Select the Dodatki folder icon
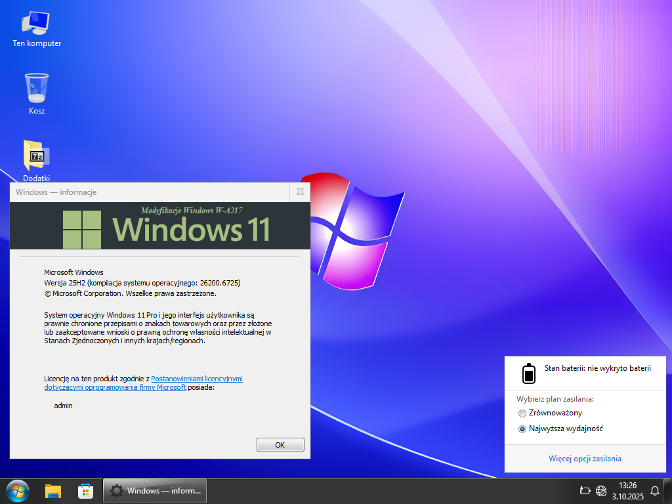Image resolution: width=672 pixels, height=504 pixels. pyautogui.click(x=37, y=159)
